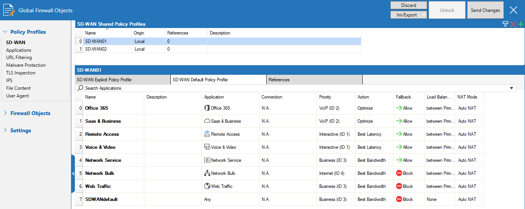Click the red Block icon for SDWANdefault
The image size is (525, 209).
click(x=399, y=199)
